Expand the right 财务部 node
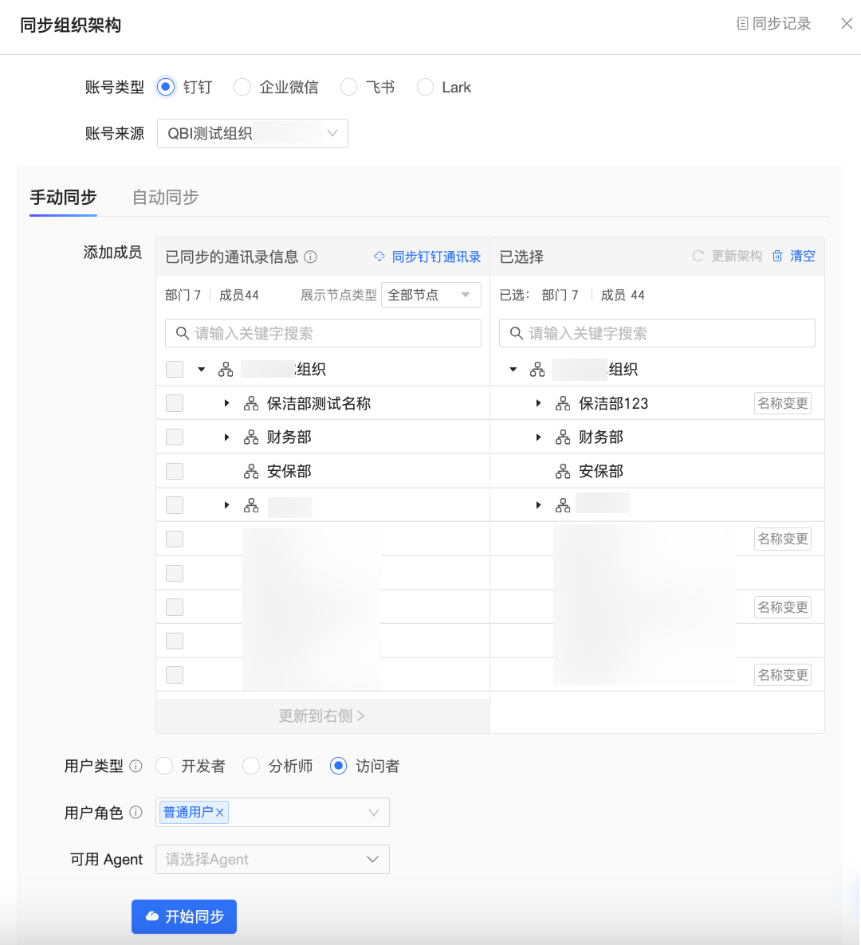Screen dimensions: 861x945 click(x=538, y=437)
